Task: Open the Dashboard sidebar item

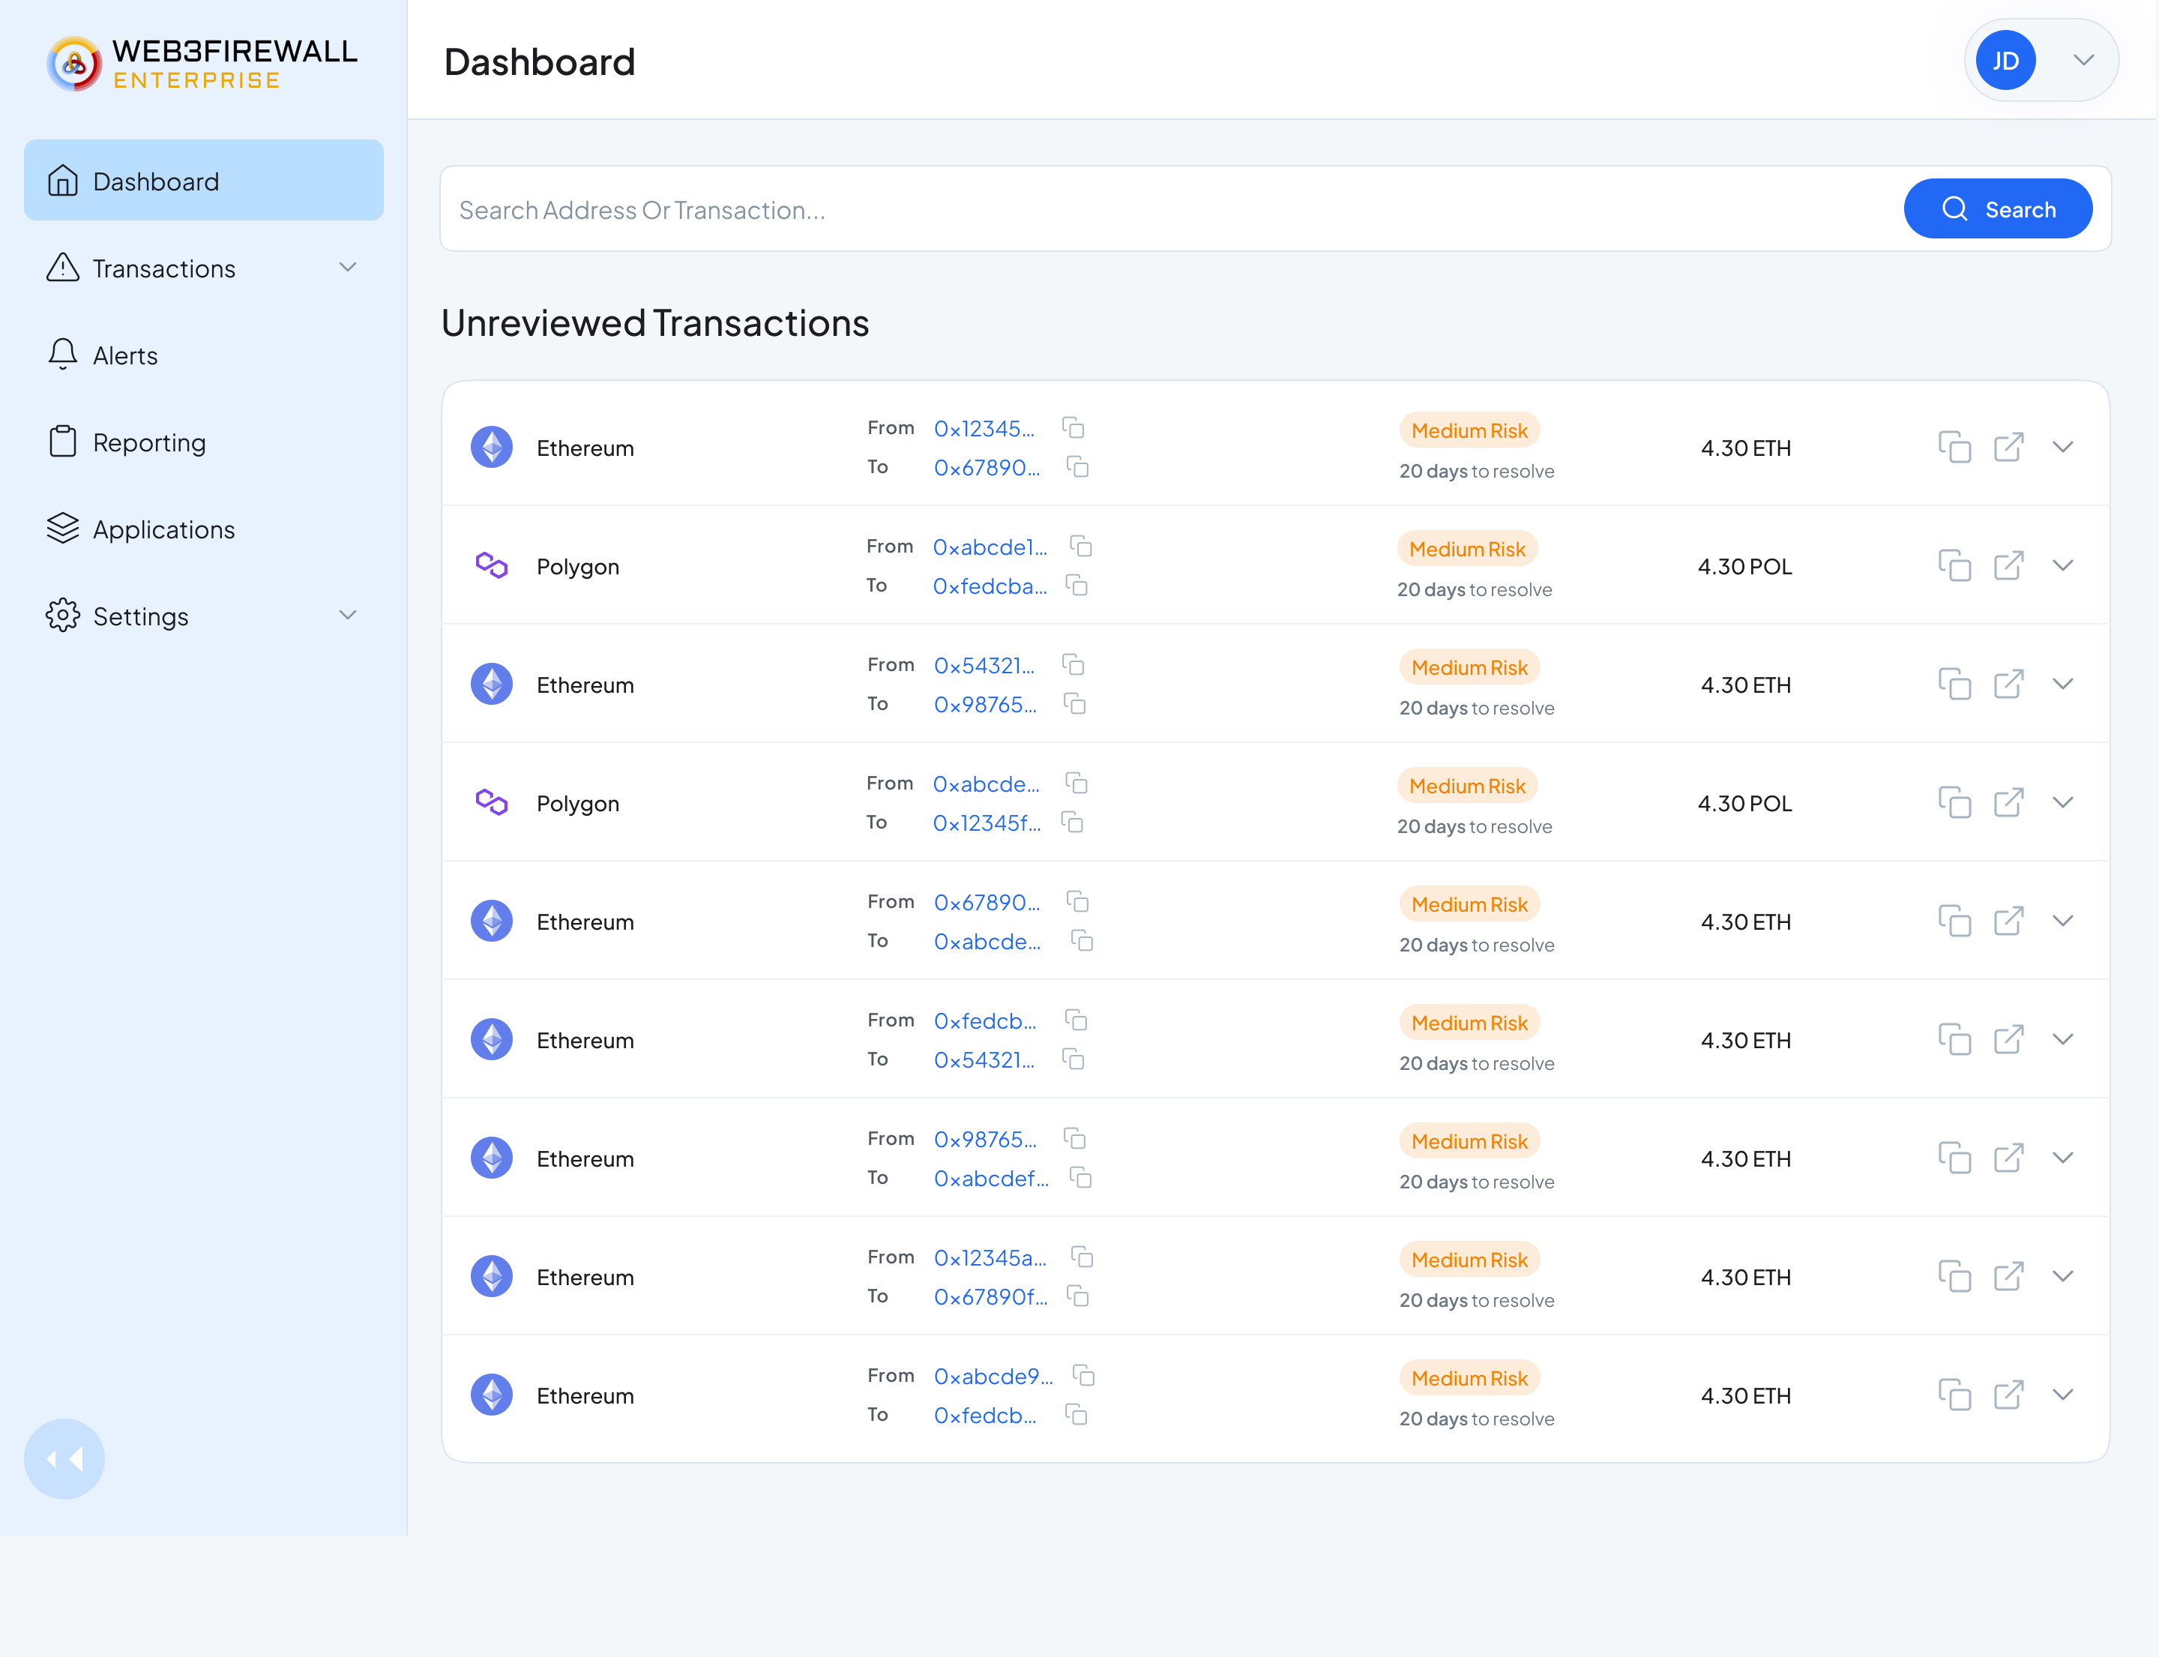Action: (203, 181)
